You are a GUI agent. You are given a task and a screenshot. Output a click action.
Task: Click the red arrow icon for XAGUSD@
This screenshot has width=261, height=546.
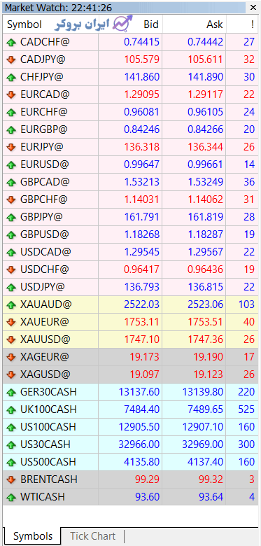tap(11, 374)
